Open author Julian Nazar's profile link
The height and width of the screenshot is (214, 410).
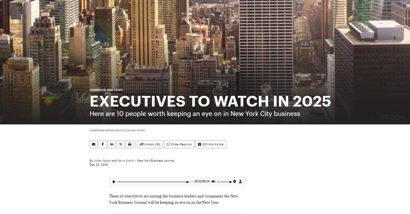click(x=102, y=161)
